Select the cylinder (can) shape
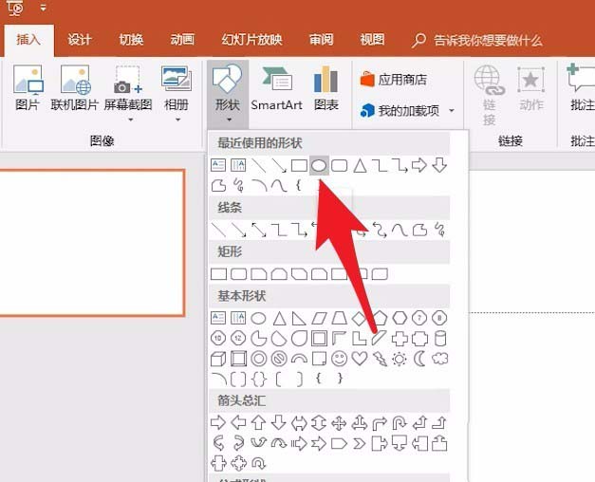595x482 pixels. click(440, 339)
